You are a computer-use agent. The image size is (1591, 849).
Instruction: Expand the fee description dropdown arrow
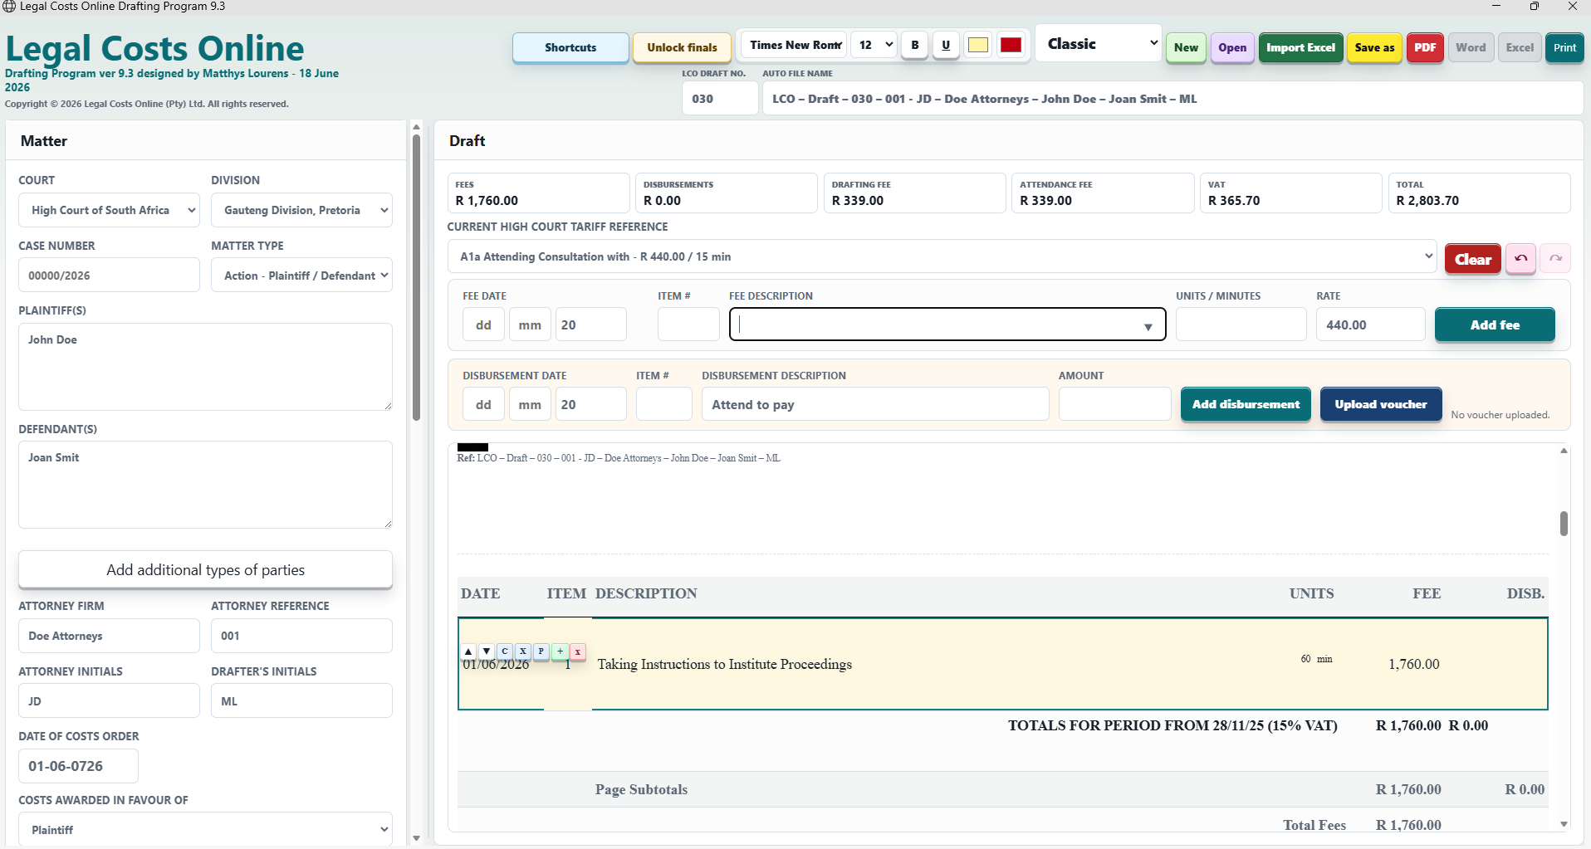[1148, 326]
